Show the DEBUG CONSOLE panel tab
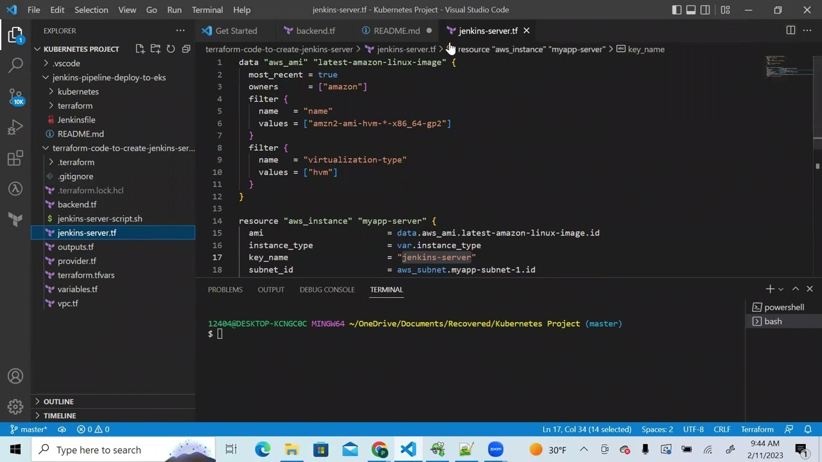822x462 pixels. (327, 289)
